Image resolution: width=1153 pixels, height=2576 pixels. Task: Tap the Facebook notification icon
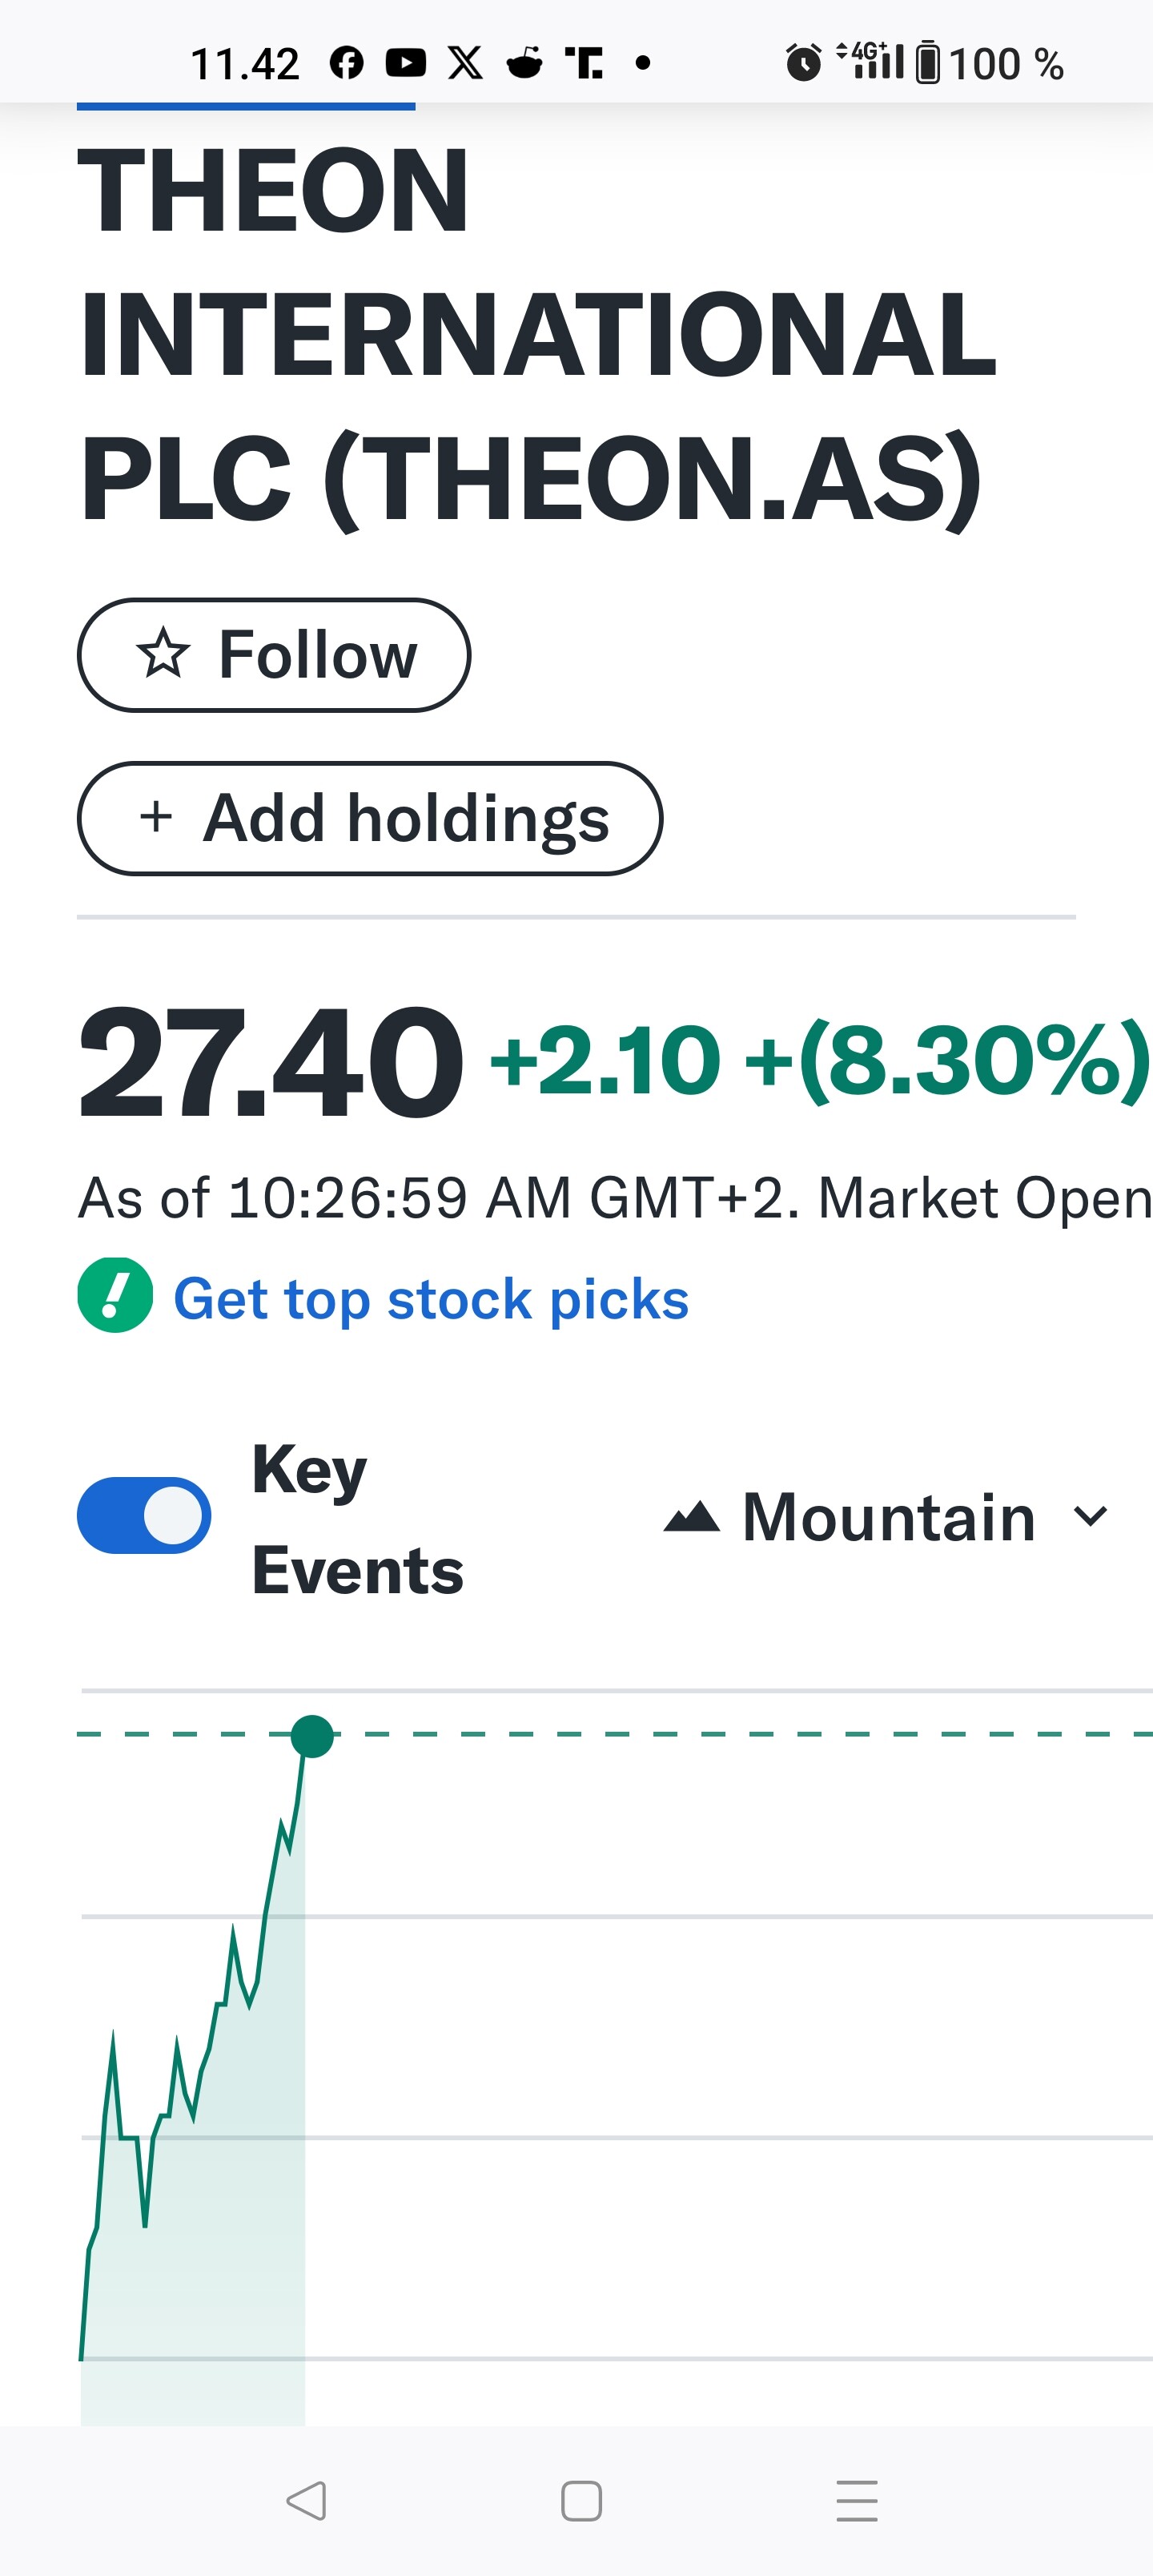(346, 64)
